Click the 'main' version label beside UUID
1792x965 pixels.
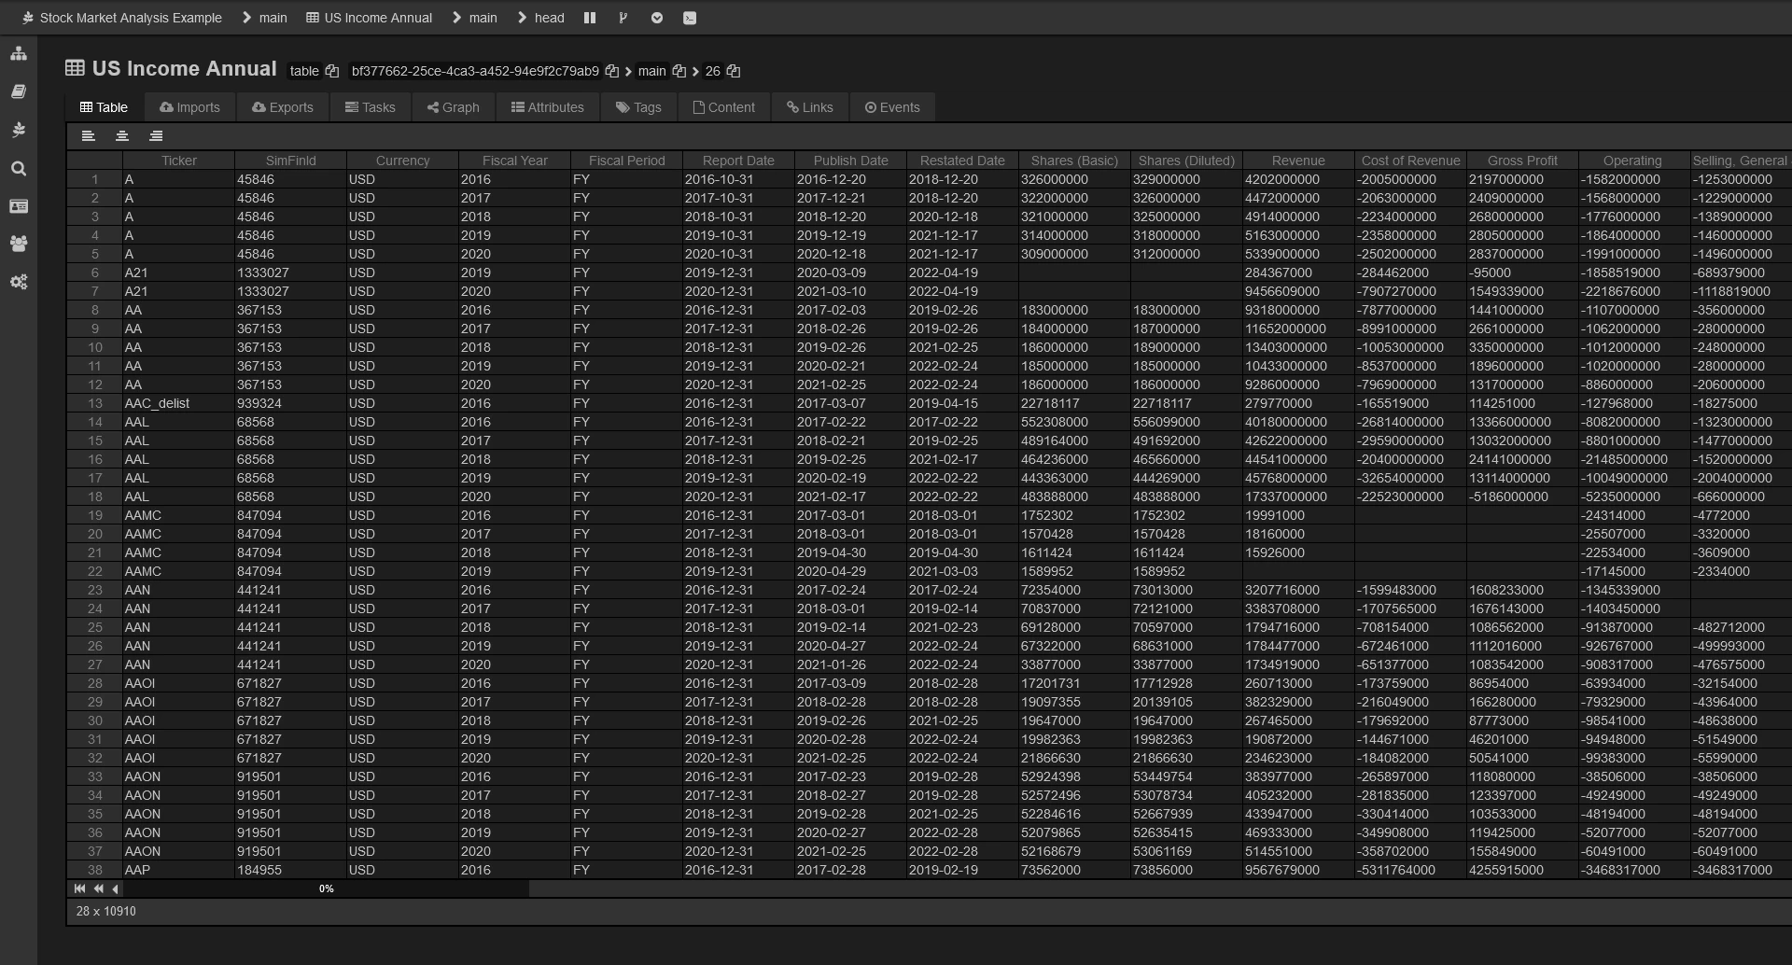(652, 71)
